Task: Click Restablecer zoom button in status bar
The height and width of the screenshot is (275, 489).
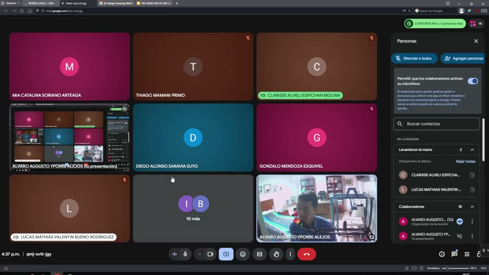Action: click(434, 268)
